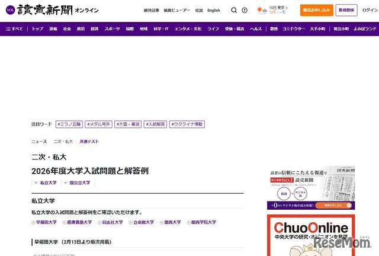Open the 社会 section
379x256 pixels.
67,29
